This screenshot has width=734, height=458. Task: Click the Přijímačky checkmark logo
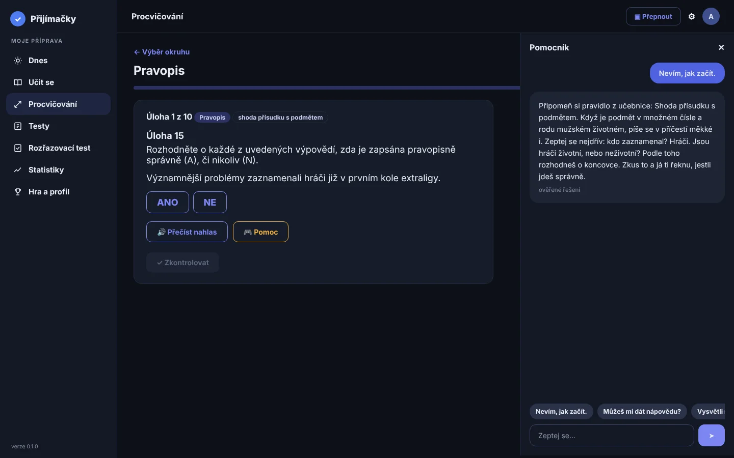(18, 19)
